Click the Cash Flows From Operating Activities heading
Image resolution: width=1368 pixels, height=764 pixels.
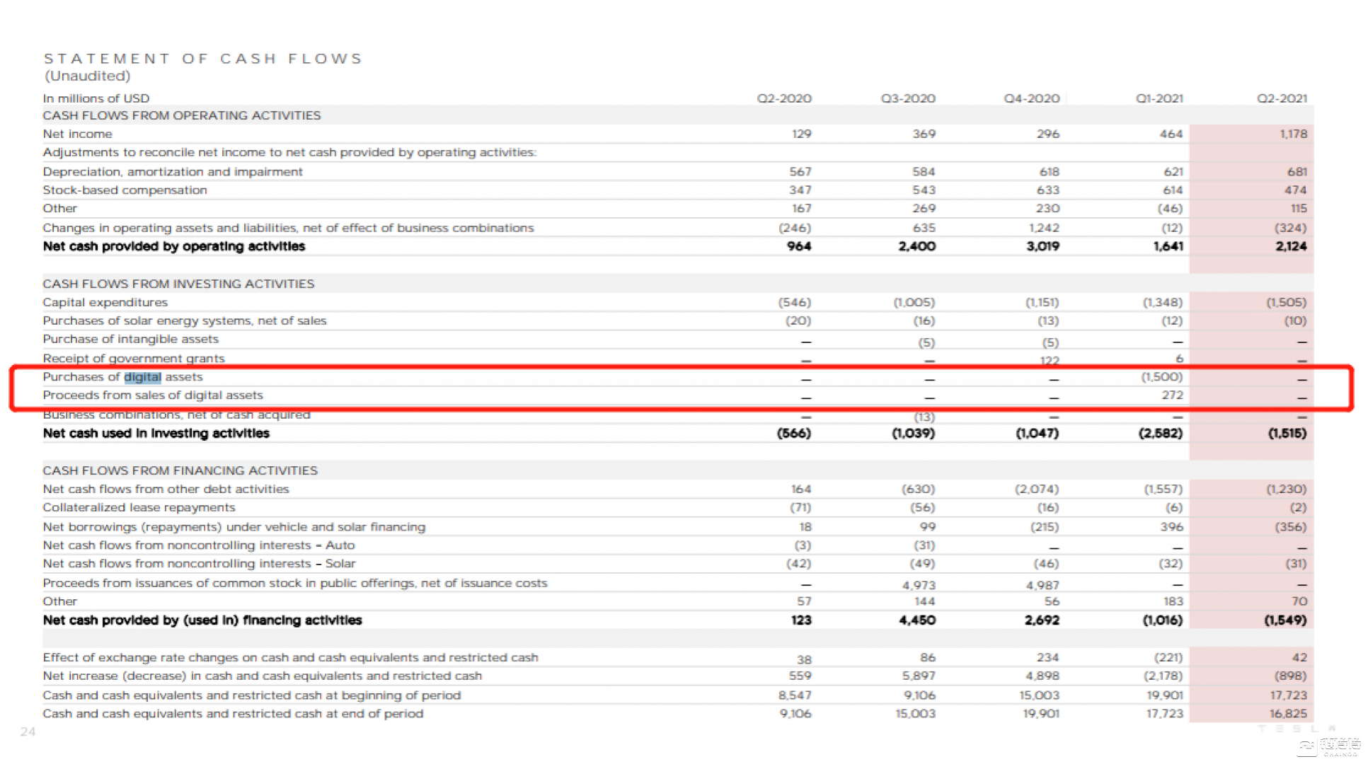tap(181, 115)
